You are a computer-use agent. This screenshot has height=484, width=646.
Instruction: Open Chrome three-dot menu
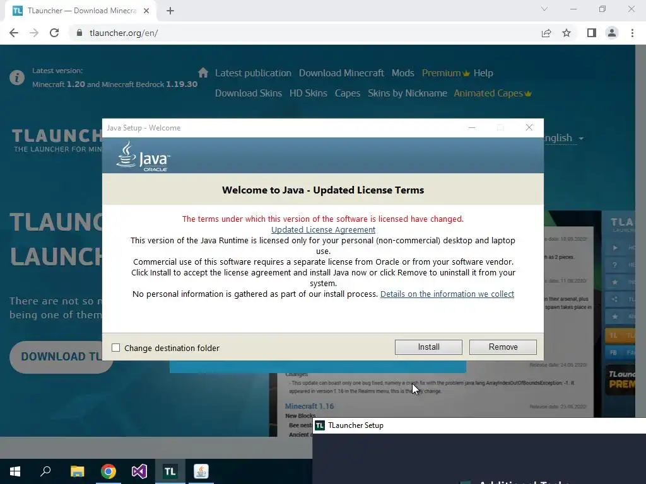click(x=632, y=33)
